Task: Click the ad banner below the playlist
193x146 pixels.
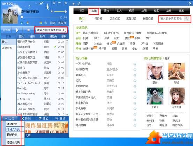Action: (46, 128)
